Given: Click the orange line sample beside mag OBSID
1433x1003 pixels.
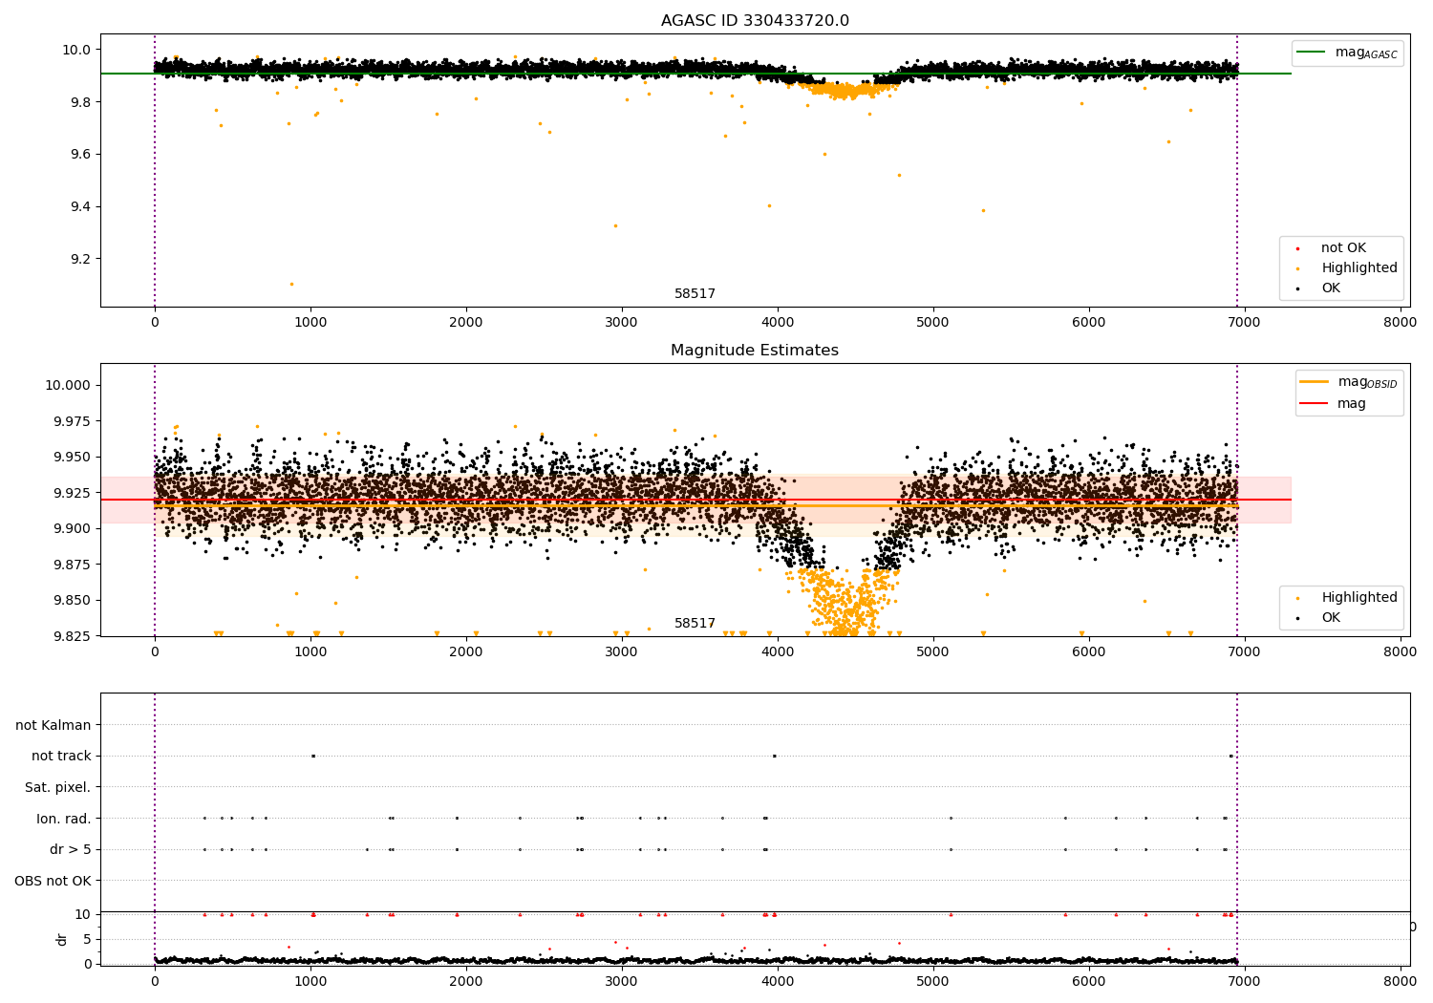Looking at the screenshot, I should coord(1315,381).
